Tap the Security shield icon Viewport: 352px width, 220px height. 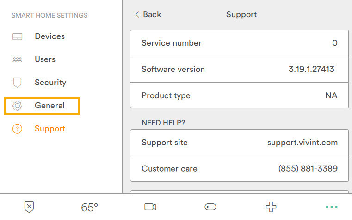coord(17,83)
